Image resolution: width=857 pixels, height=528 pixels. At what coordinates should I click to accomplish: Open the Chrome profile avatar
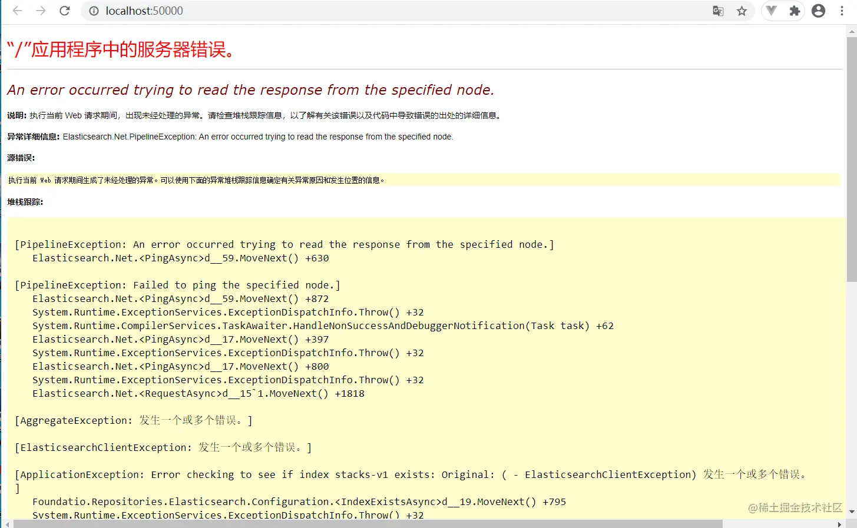pyautogui.click(x=818, y=11)
